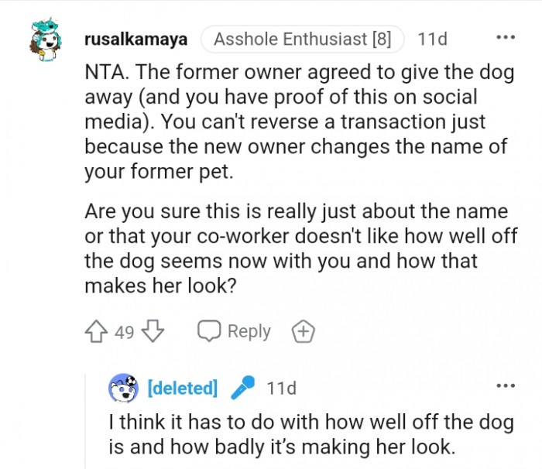Click the [deleted] username link
This screenshot has width=542, height=469.
pyautogui.click(x=182, y=388)
